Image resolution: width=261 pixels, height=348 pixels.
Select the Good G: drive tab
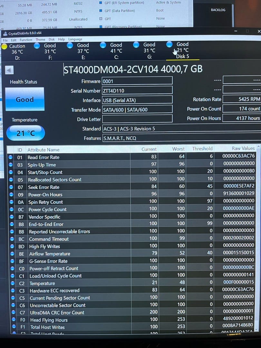pos(147,51)
